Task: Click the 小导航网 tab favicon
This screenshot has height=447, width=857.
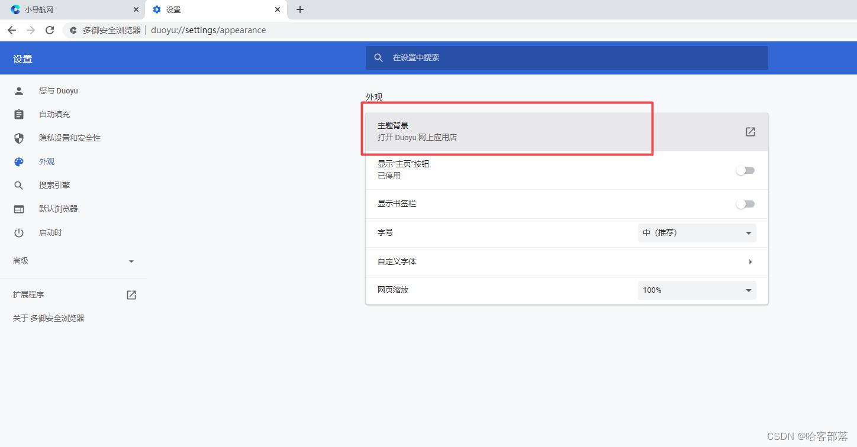Action: pyautogui.click(x=15, y=9)
